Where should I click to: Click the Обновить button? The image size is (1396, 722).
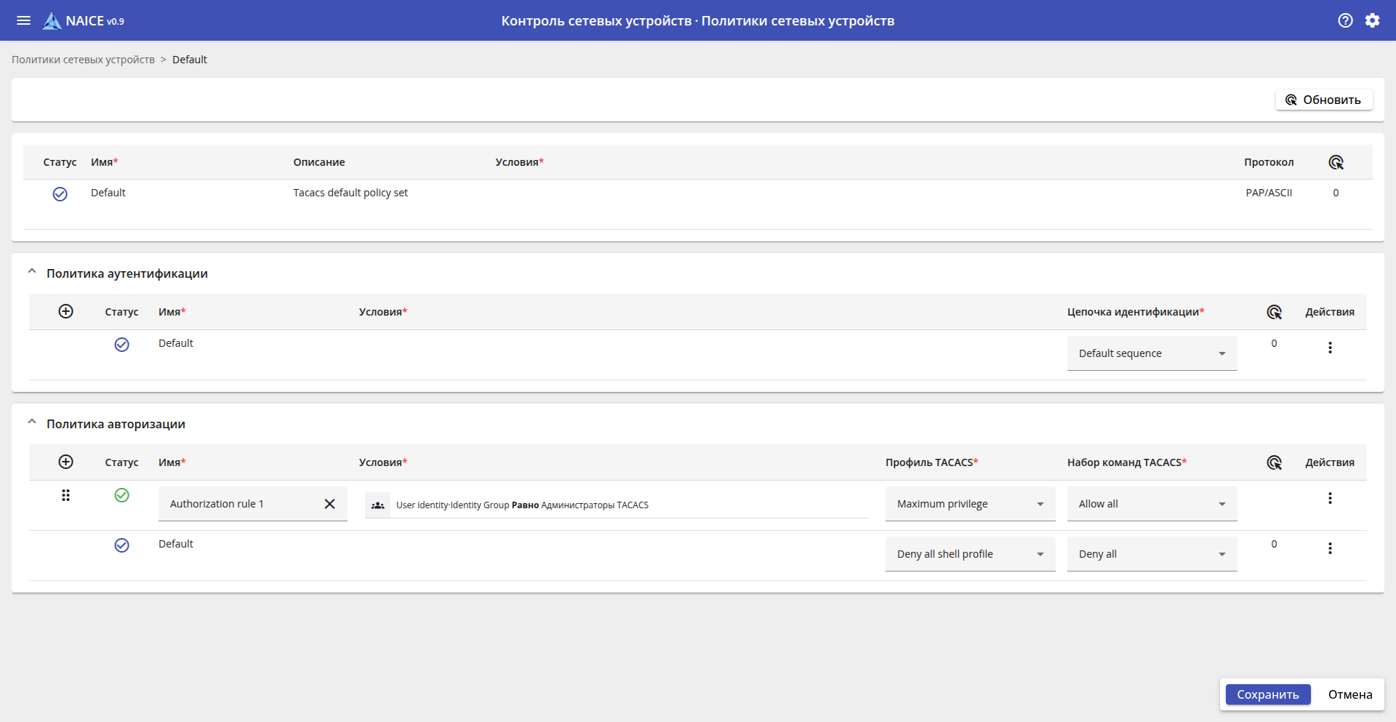pos(1323,100)
